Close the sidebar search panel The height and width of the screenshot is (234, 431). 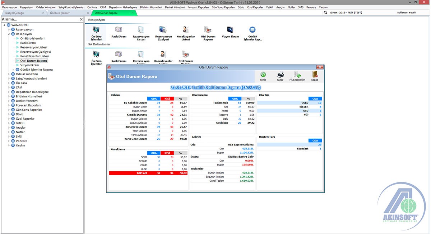click(x=81, y=19)
